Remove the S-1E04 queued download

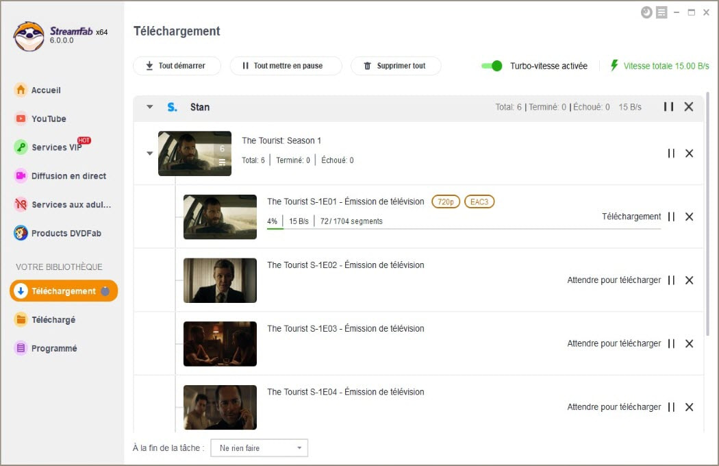coord(689,407)
